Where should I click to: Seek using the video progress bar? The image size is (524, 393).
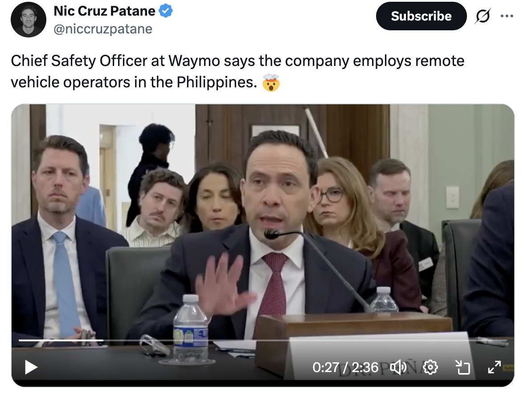coord(263,340)
